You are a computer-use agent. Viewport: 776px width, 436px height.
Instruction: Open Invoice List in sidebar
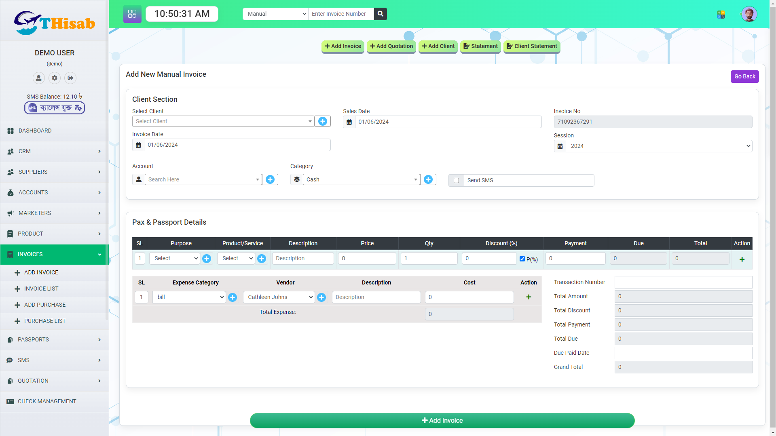tap(41, 289)
